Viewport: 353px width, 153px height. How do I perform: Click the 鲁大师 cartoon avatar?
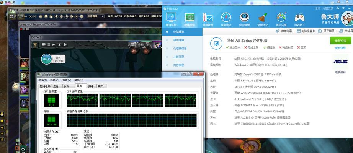tap(347, 19)
